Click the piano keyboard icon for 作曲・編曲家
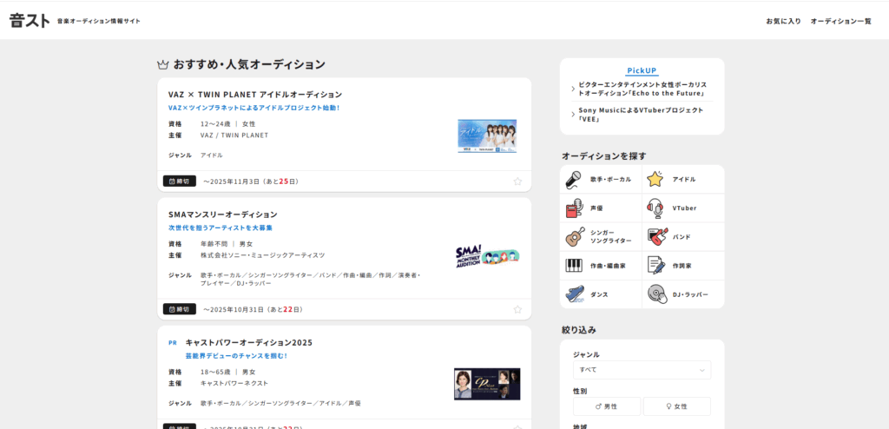 pyautogui.click(x=574, y=266)
